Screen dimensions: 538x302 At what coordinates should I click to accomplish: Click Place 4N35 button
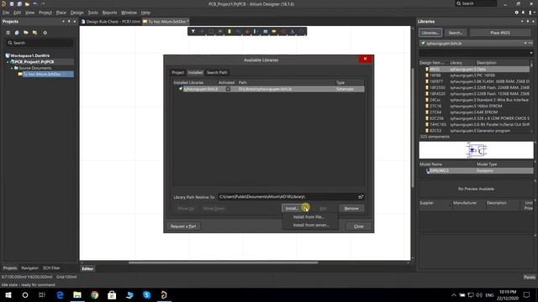click(x=500, y=33)
